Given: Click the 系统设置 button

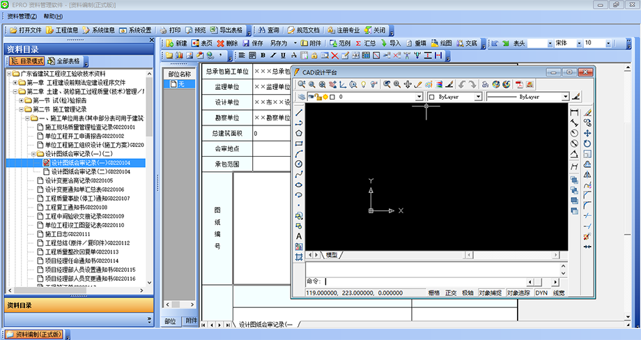Looking at the screenshot, I should click(x=135, y=30).
